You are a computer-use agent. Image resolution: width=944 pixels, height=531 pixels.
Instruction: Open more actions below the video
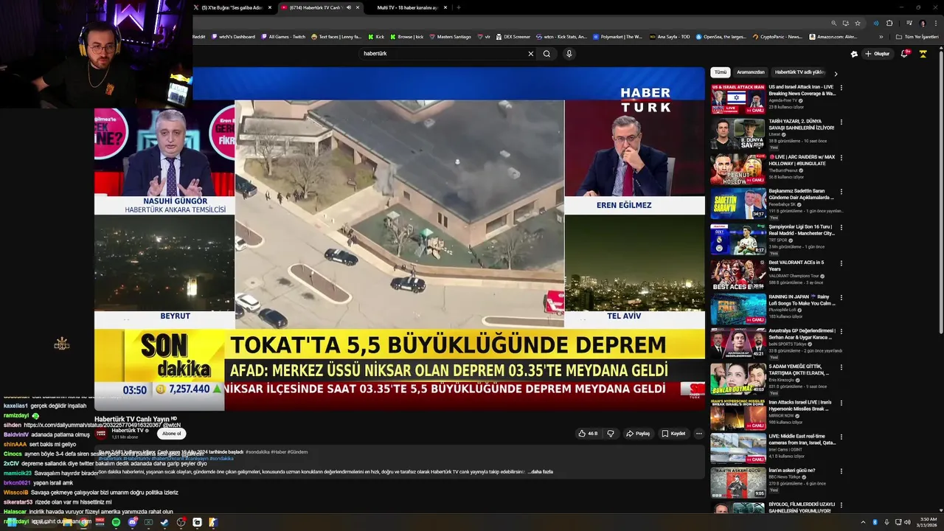point(698,434)
